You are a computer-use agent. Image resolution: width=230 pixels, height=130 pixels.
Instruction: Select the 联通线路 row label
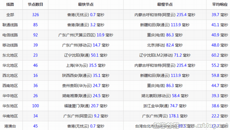(x=10, y=25)
